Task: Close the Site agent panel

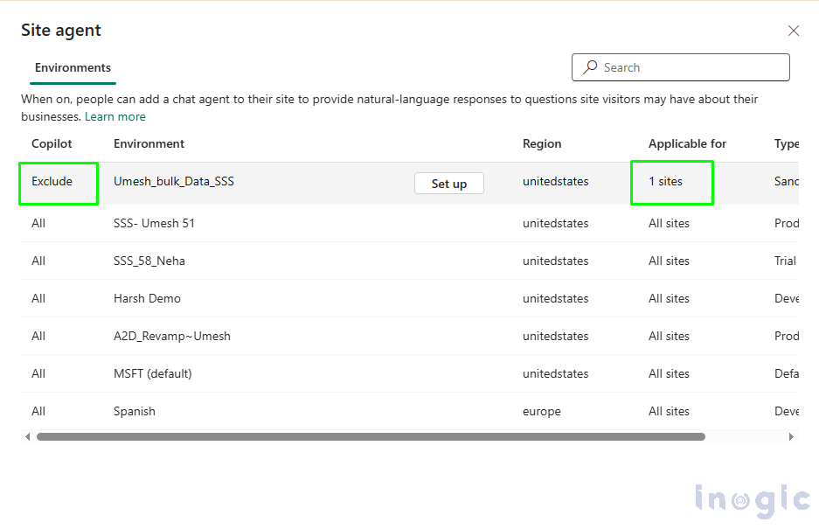Action: (794, 31)
